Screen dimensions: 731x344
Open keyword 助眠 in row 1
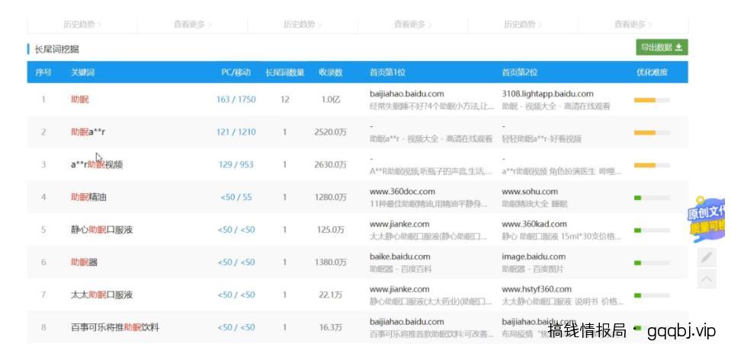point(80,100)
